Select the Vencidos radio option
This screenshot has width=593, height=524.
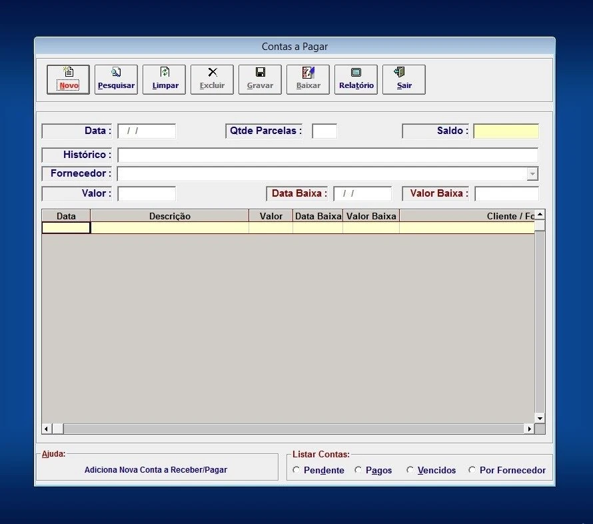pos(410,470)
